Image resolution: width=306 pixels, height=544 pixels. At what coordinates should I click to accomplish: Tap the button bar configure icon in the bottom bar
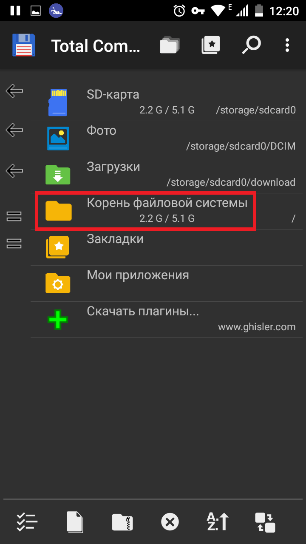pyautogui.click(x=265, y=522)
